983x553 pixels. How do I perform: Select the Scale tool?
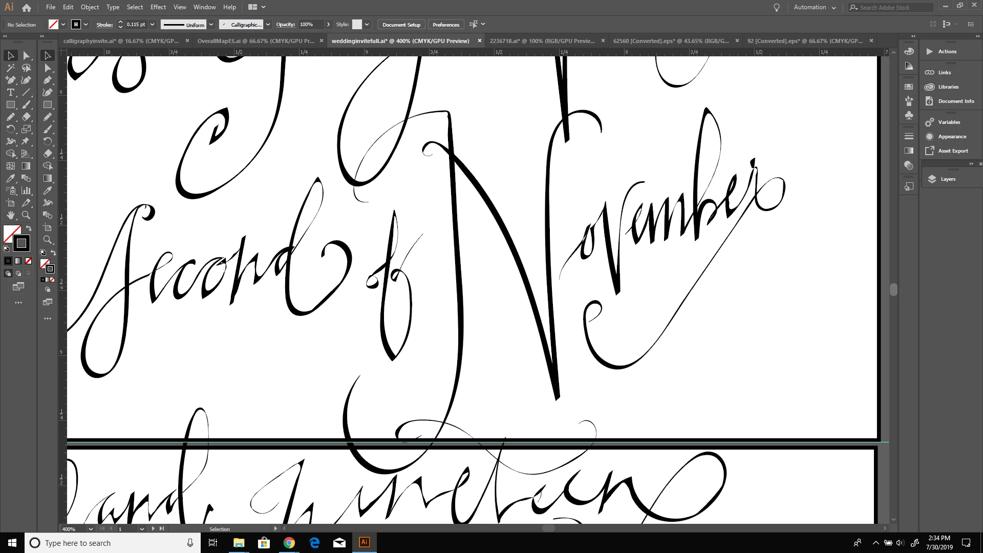tap(26, 129)
